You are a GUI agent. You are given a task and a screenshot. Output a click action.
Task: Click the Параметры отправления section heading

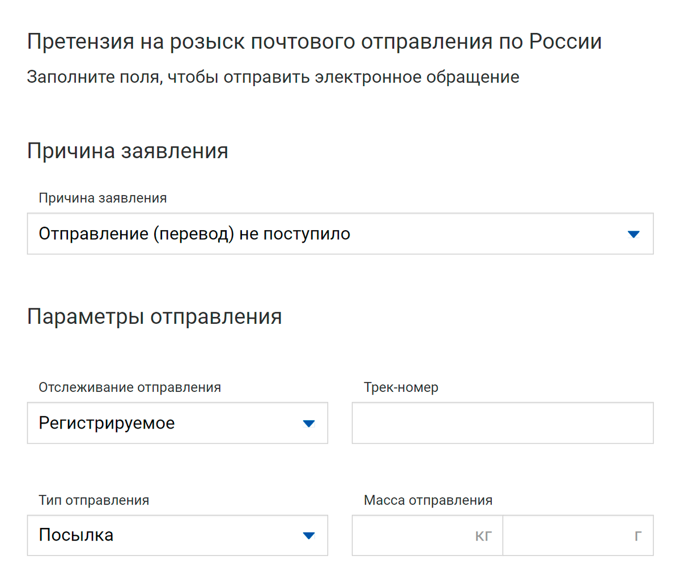(154, 317)
